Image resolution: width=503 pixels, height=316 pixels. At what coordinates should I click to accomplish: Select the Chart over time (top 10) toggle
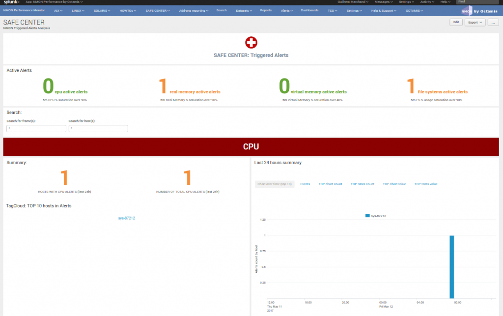pos(275,184)
